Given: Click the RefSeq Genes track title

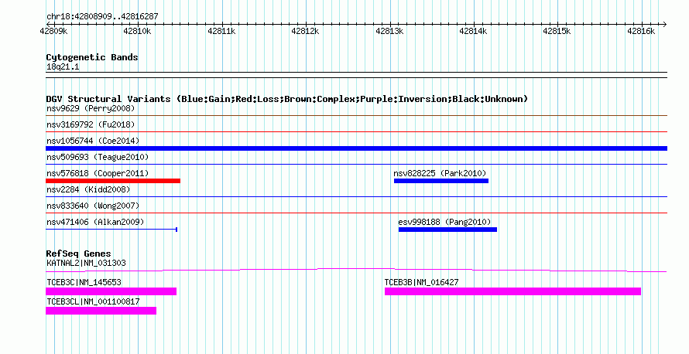Looking at the screenshot, I should coord(78,254).
